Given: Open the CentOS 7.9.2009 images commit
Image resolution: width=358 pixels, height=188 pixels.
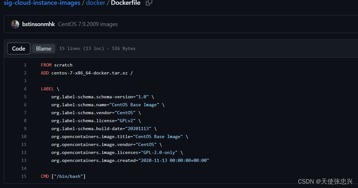Looking at the screenshot, I should 88,24.
